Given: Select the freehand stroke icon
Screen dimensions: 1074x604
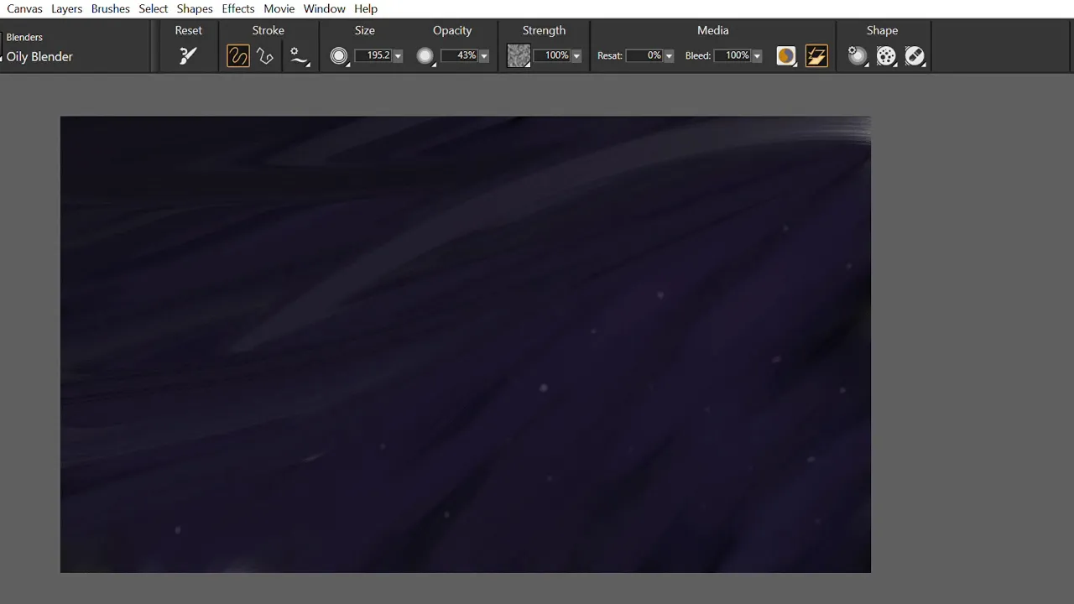Looking at the screenshot, I should (238, 56).
